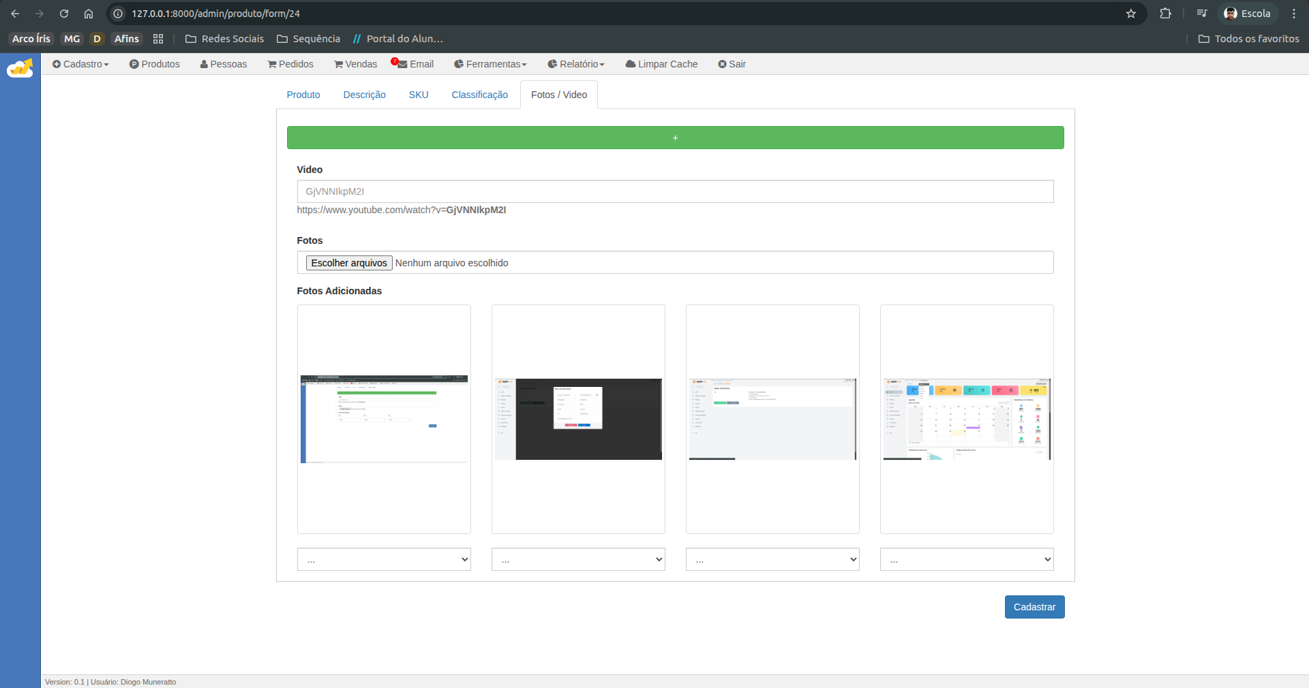Open the Chrome three-dot menu
Viewport: 1309px width, 688px height.
(1293, 14)
